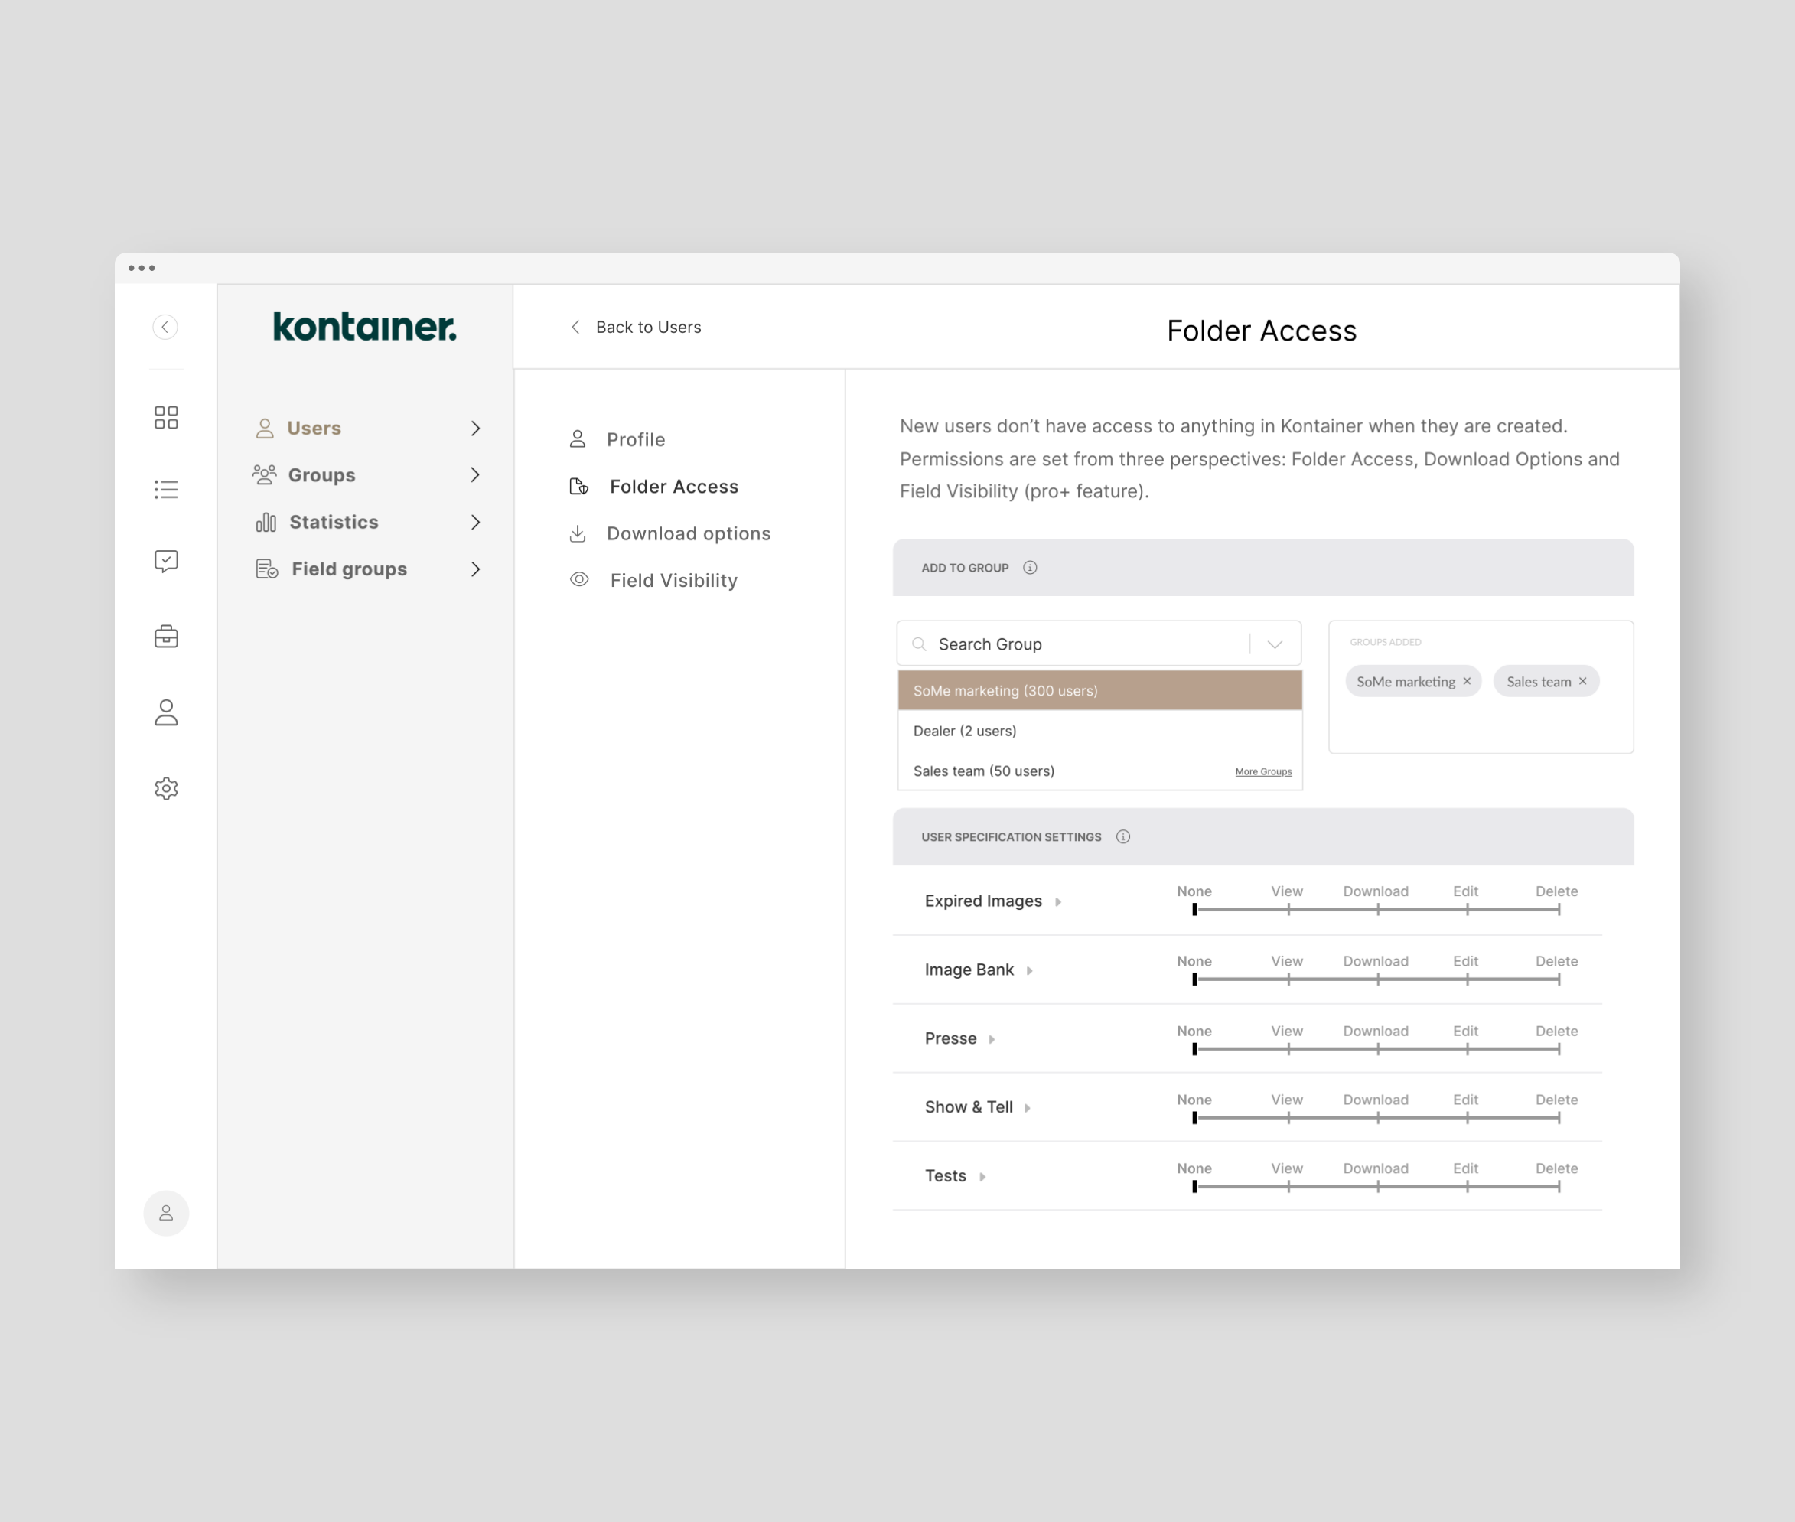Switch to Field Visibility section
The width and height of the screenshot is (1795, 1522).
coord(673,581)
